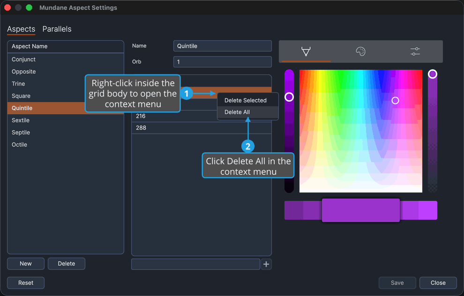Select the highlighted Quintile aspect row

click(x=66, y=108)
